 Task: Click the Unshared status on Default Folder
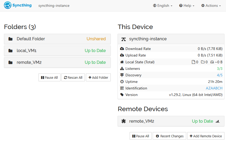click(96, 39)
